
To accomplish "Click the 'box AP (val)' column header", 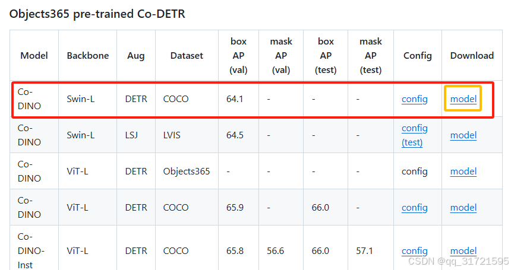I will 238,56.
